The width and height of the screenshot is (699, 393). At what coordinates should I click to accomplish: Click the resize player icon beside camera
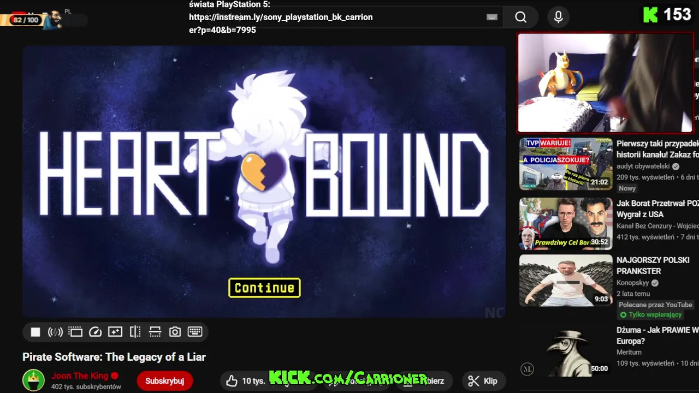155,332
